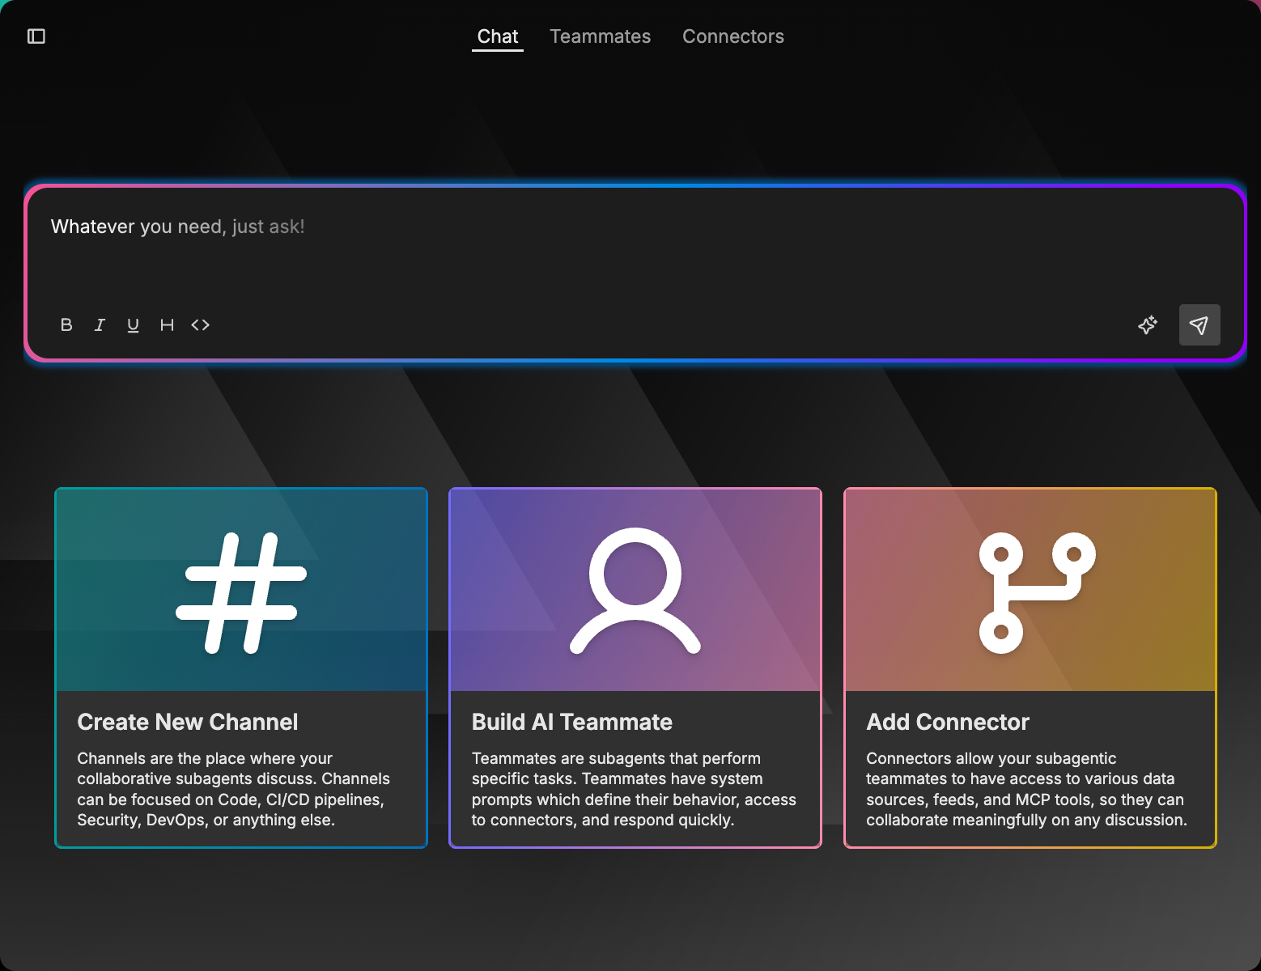
Task: Click the hashtag icon on Create New Channel card
Action: tap(240, 591)
